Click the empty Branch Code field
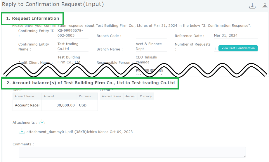The height and width of the screenshot is (162, 269). (x=151, y=36)
